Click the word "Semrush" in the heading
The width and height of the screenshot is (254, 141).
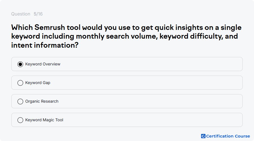point(50,27)
